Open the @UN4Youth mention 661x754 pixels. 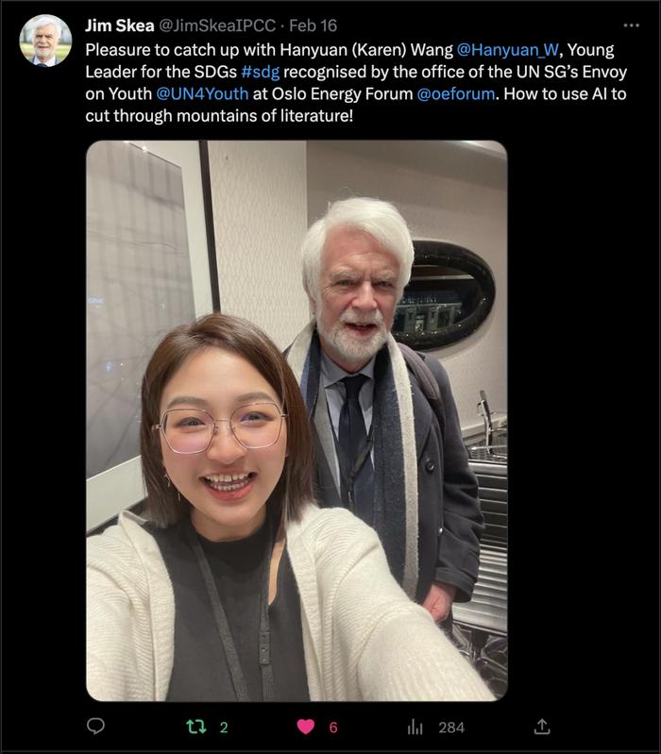pyautogui.click(x=202, y=93)
